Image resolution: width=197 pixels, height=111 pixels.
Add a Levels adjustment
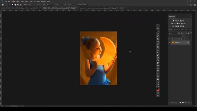tap(176, 21)
